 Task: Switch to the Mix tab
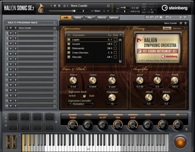pyautogui.click(x=90, y=18)
